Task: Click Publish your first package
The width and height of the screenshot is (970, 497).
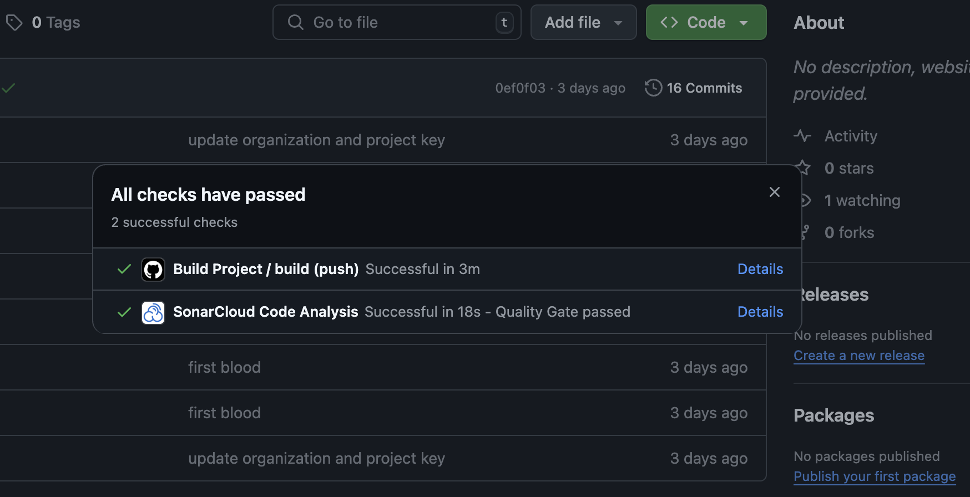Action: (875, 476)
